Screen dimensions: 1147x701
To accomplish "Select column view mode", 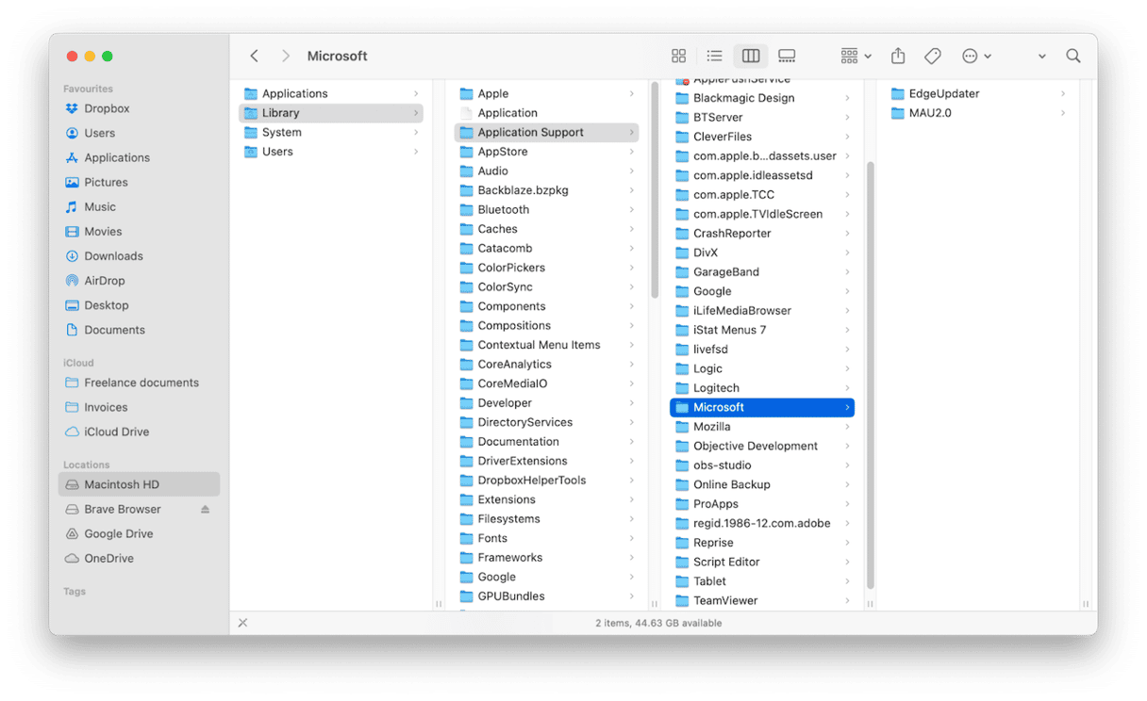I will coord(751,57).
